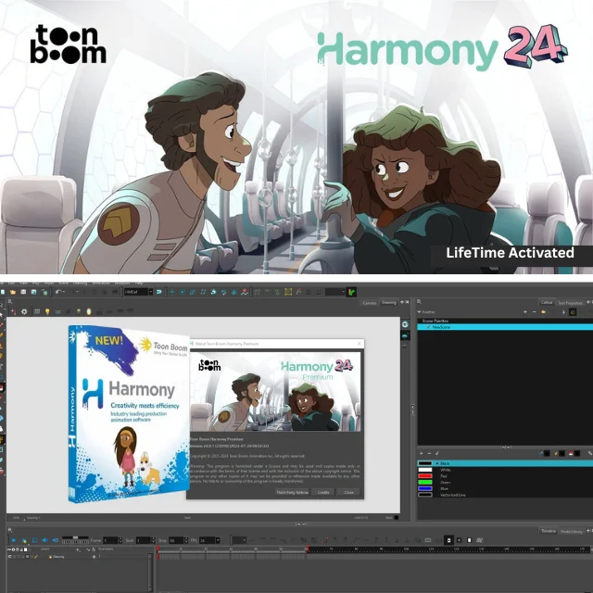Click the Scene Palettes header
This screenshot has width=593, height=593.
[435, 321]
